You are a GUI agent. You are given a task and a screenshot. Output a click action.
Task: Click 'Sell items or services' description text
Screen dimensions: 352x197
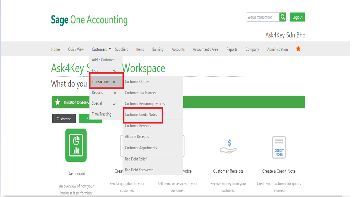(178, 187)
